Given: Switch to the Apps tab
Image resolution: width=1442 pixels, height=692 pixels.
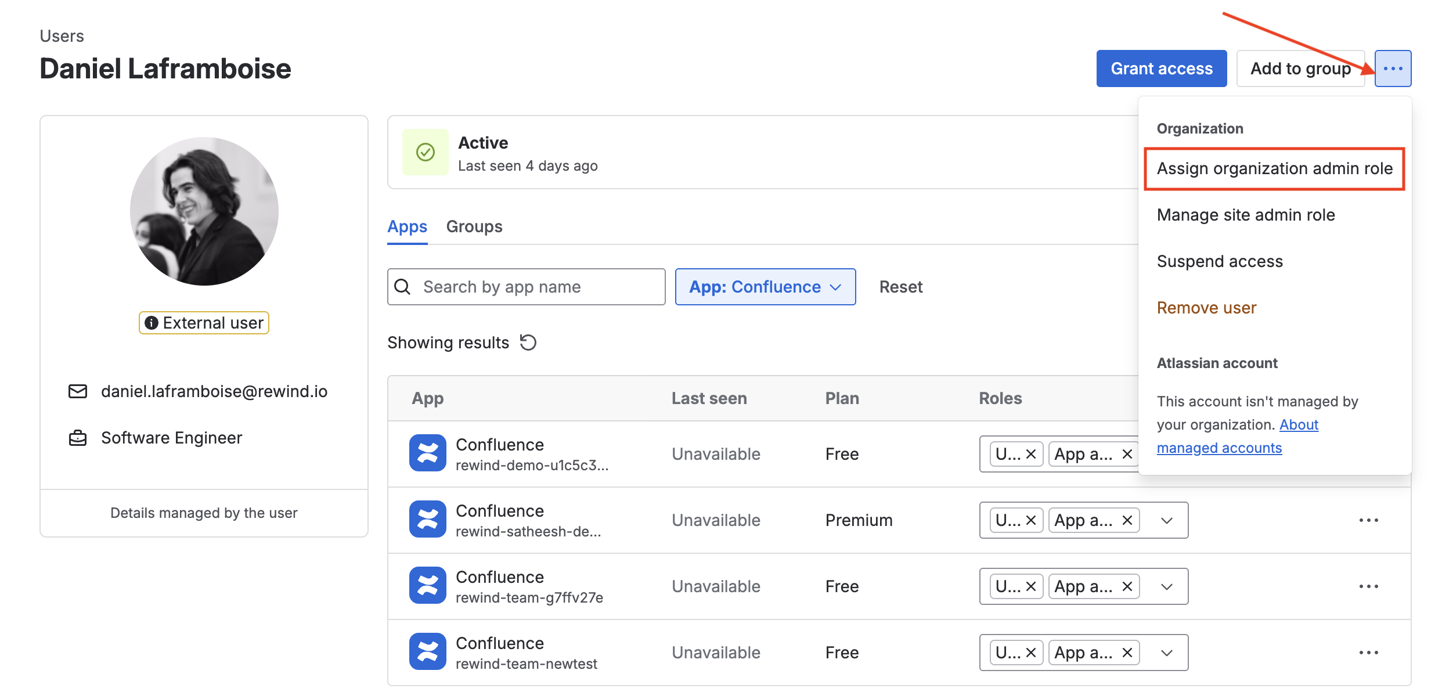Looking at the screenshot, I should click(x=407, y=226).
